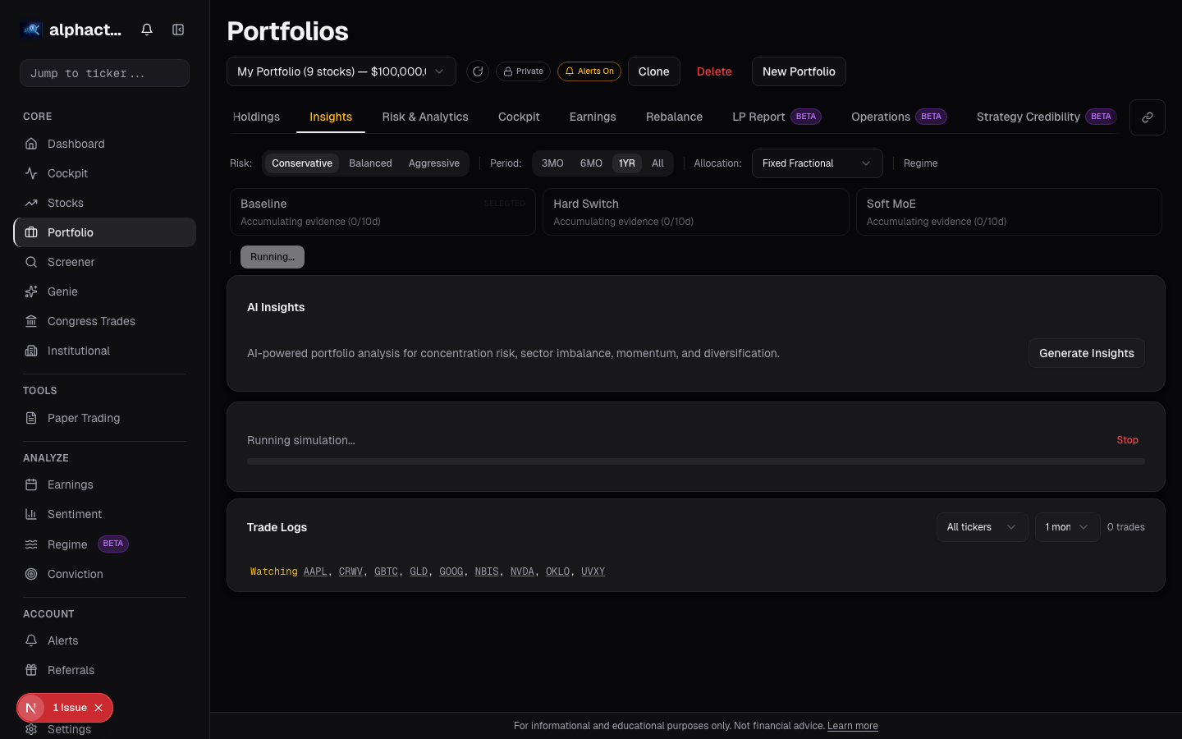Open the All tickers filter dropdown

tap(982, 527)
